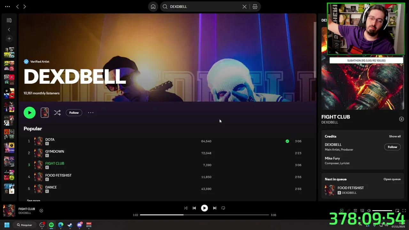Screen dimensions: 409x230
Task: Toggle the saved checkmark for DOTA
Action: click(287, 141)
